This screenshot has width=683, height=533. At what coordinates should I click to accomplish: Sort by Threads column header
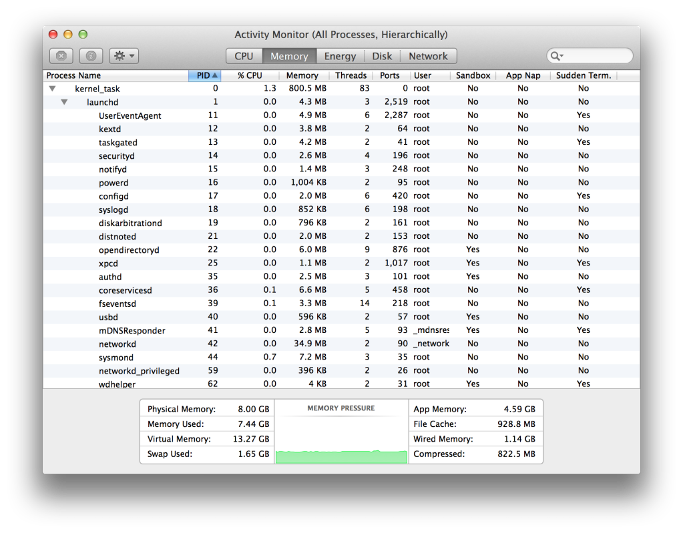coord(351,75)
